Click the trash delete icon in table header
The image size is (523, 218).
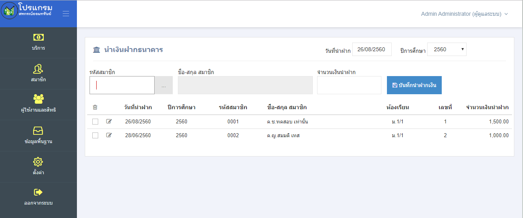coord(95,107)
